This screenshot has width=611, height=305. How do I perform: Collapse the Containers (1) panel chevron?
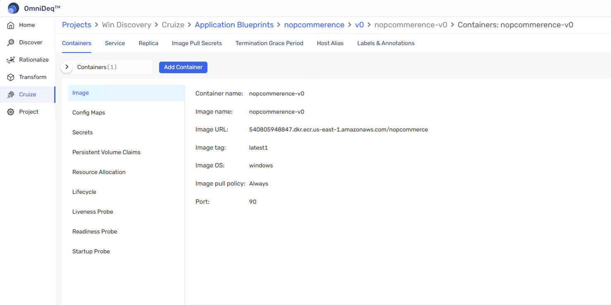pos(66,67)
